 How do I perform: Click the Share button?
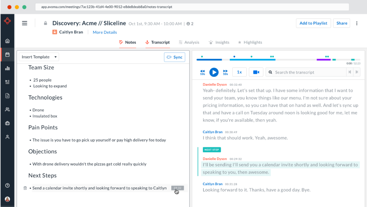(x=342, y=23)
